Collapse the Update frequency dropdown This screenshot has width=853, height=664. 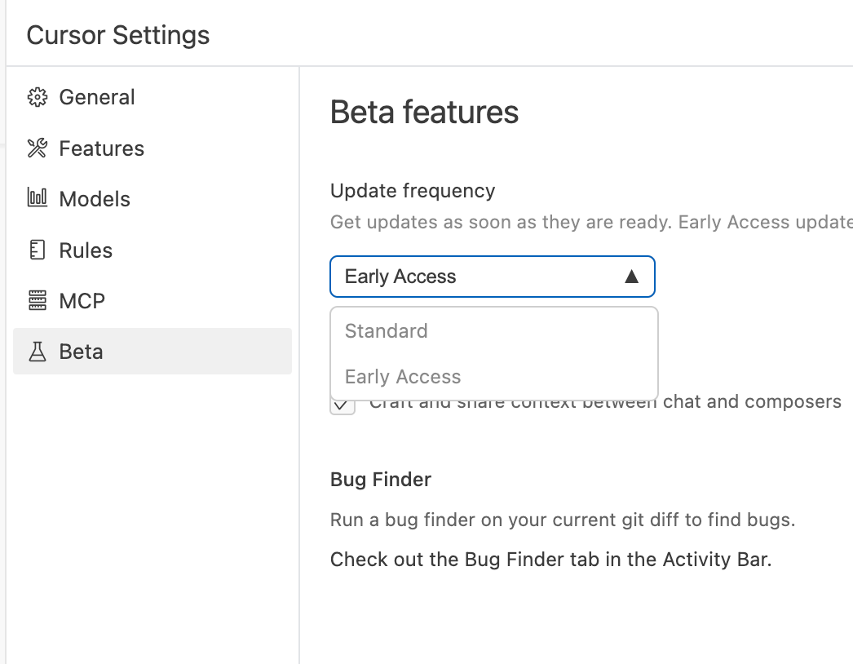(x=493, y=277)
